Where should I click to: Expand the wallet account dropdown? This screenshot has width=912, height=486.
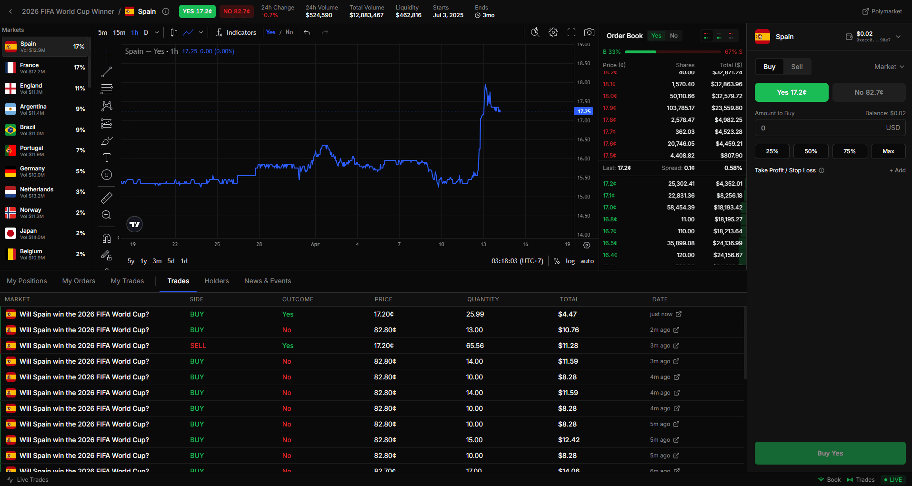point(898,37)
